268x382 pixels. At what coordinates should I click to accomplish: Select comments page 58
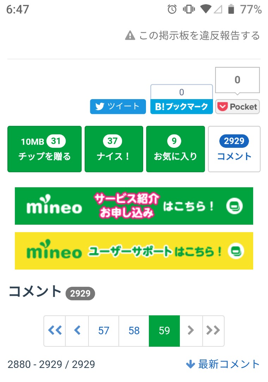click(x=134, y=331)
